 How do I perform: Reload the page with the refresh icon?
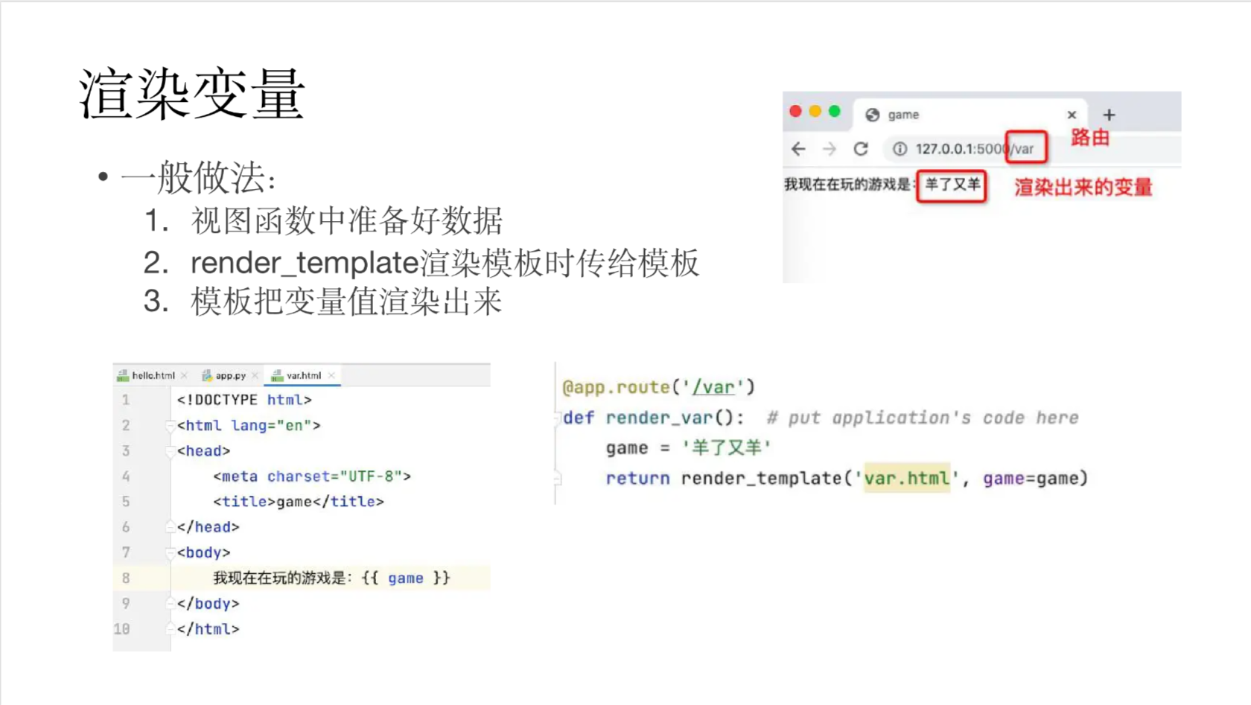tap(861, 149)
